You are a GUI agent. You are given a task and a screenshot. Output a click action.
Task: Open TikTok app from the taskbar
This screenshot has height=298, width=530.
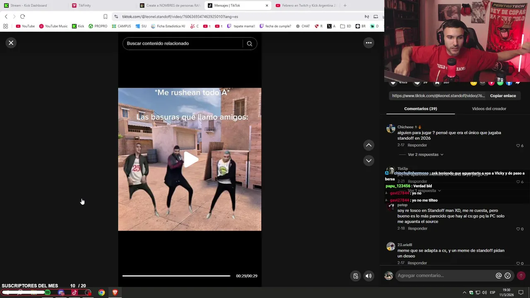pyautogui.click(x=75, y=293)
